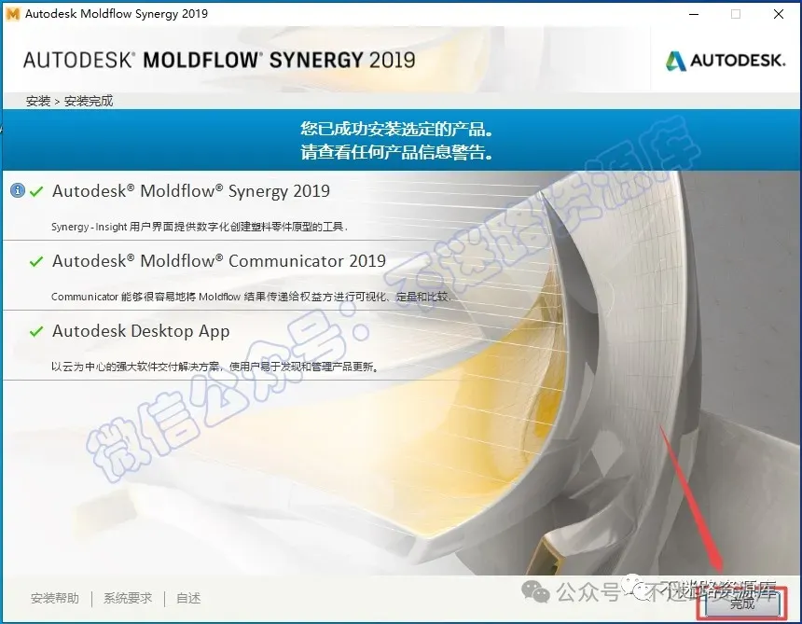The height and width of the screenshot is (624, 802).
Task: Open the 自述 readme link
Action: coord(188,598)
